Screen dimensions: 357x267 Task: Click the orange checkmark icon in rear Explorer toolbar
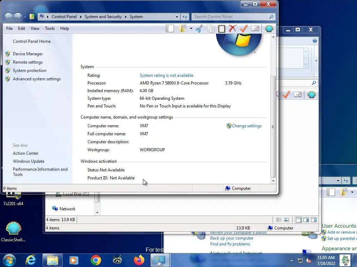[x=286, y=95]
